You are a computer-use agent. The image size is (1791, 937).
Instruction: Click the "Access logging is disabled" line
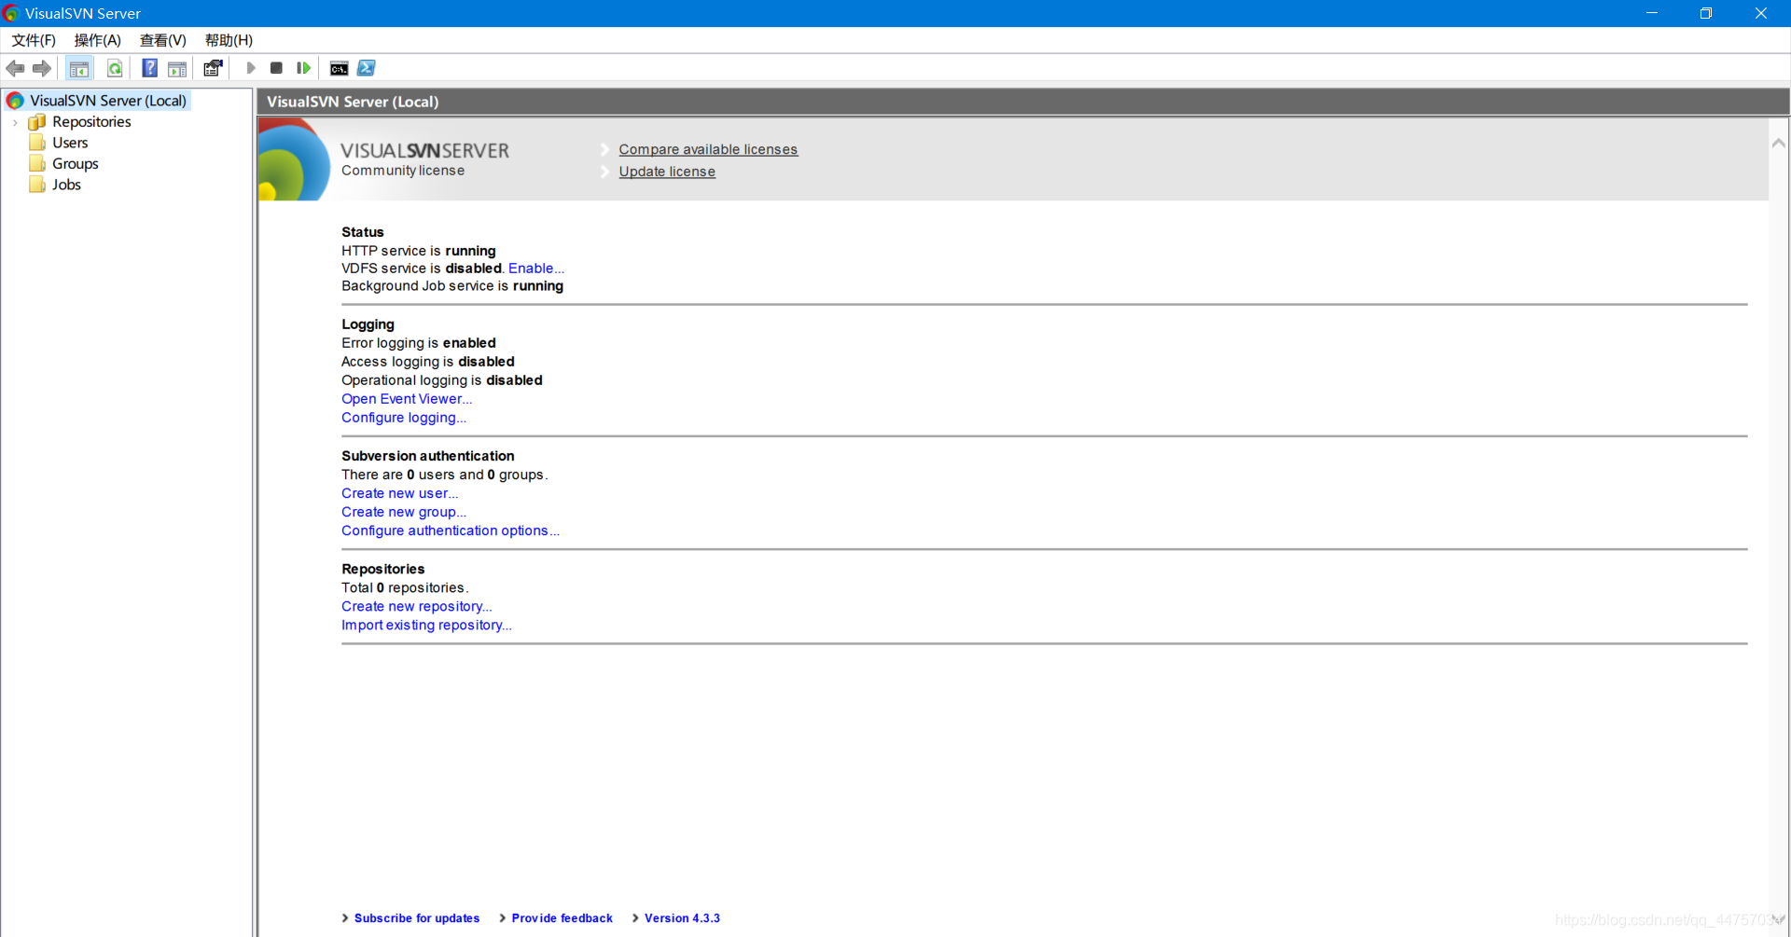[428, 362]
